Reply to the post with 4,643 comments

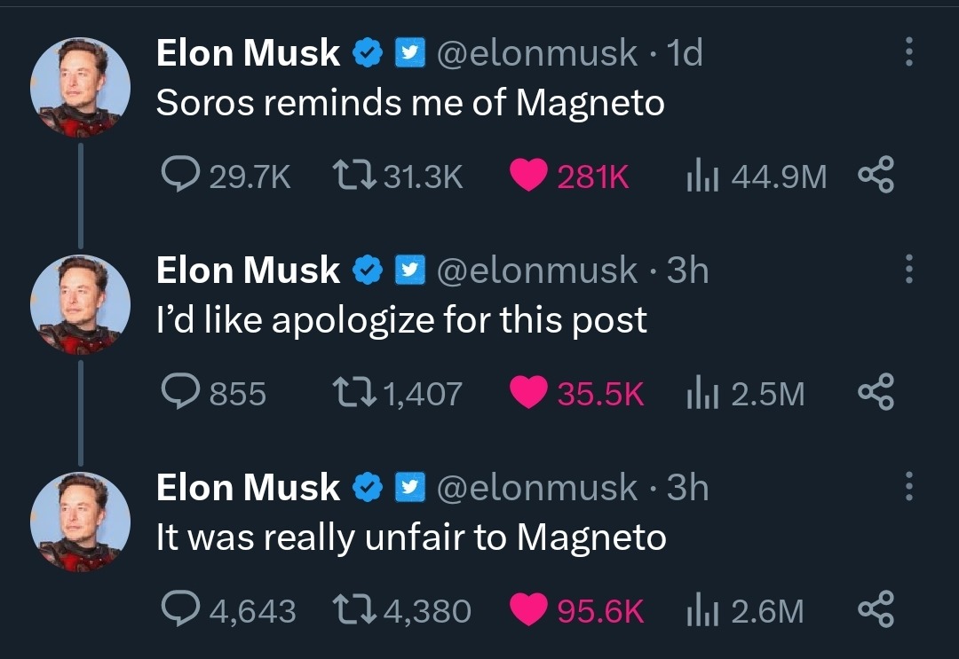pyautogui.click(x=180, y=610)
